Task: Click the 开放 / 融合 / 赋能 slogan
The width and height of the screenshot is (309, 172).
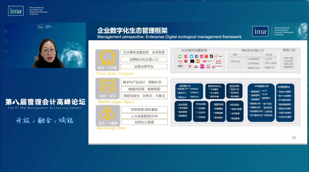Action: (x=45, y=120)
